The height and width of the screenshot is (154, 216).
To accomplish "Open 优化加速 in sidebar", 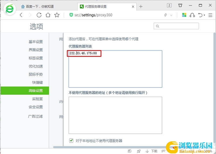I will [36, 66].
